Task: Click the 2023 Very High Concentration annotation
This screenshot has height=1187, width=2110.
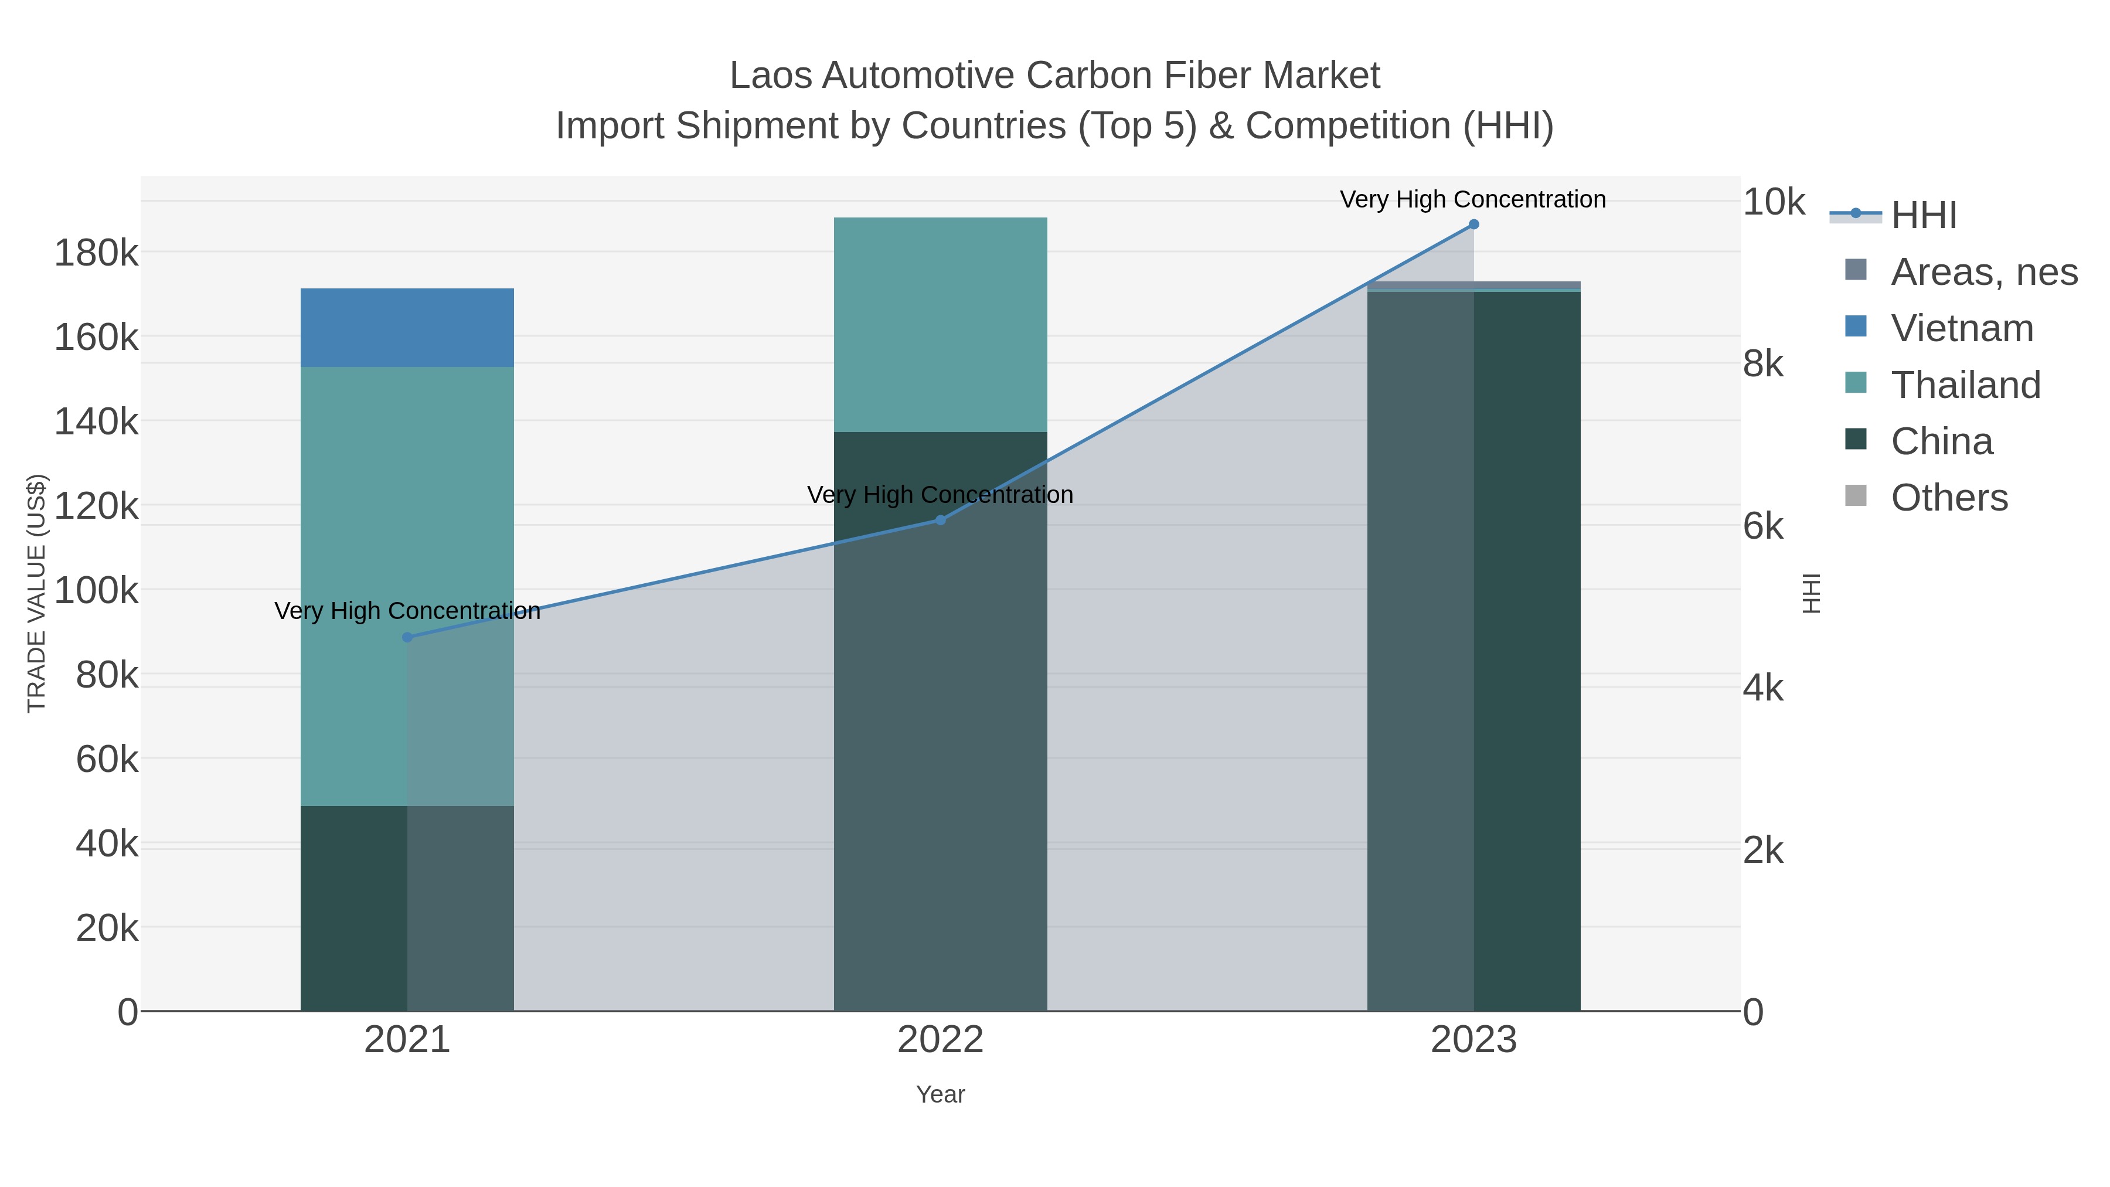Action: point(1473,199)
